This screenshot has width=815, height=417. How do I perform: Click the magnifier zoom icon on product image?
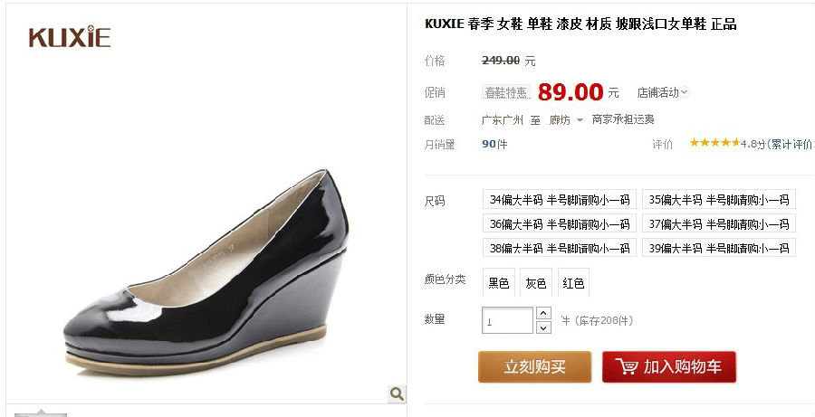(x=397, y=394)
